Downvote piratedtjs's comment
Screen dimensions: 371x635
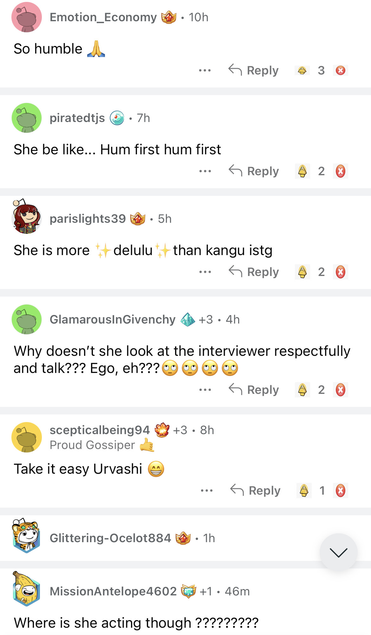pyautogui.click(x=341, y=171)
